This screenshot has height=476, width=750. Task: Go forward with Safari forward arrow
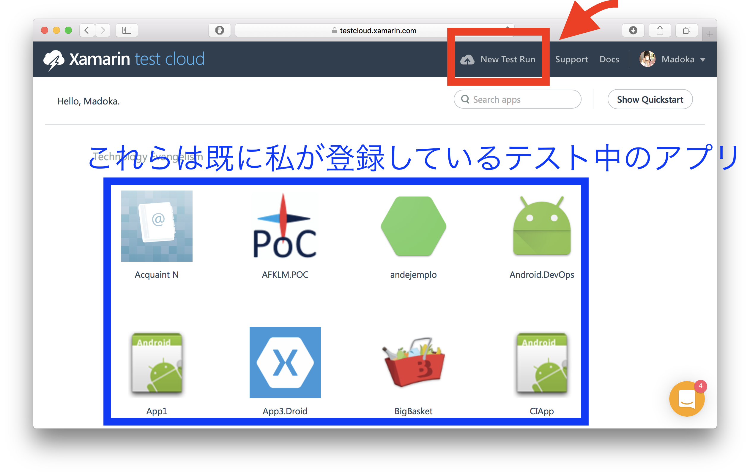(103, 30)
